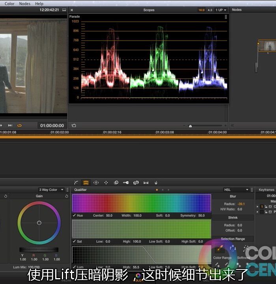Expand the HSL qualifier type dropdown
276x284 pixels.
click(x=236, y=190)
